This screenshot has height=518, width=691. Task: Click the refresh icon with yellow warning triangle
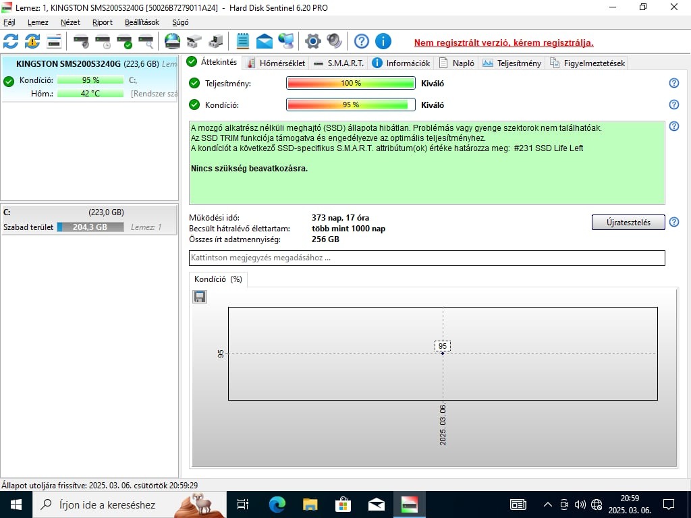[32, 41]
